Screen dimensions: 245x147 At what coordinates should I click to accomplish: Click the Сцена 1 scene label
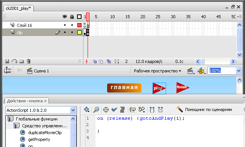(41, 71)
